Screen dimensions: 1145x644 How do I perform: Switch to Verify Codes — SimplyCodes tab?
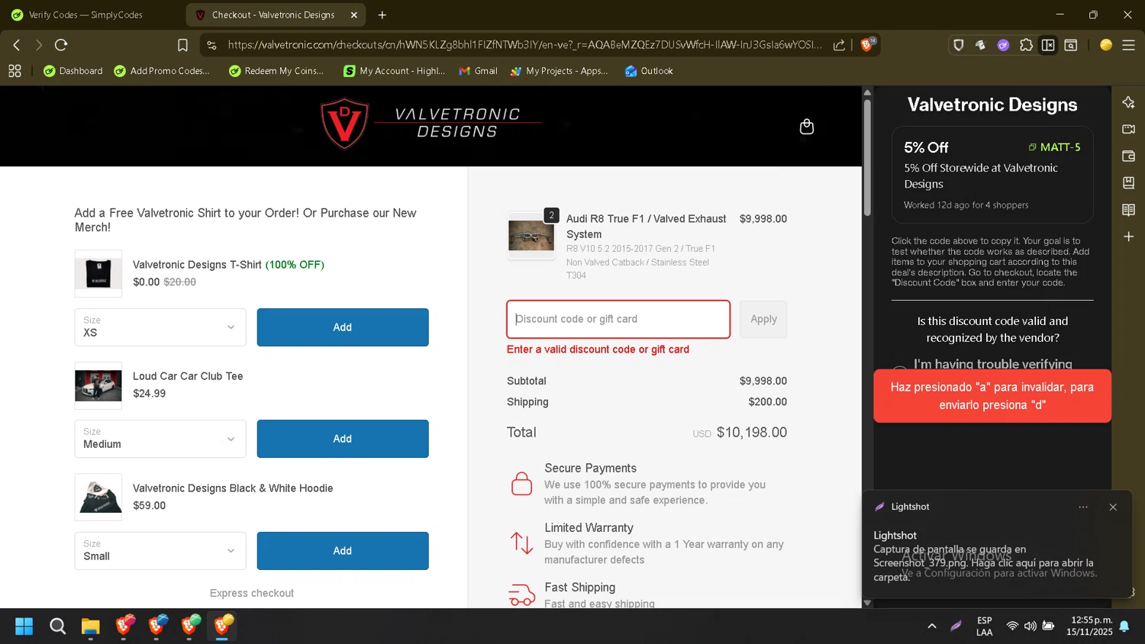click(x=85, y=14)
